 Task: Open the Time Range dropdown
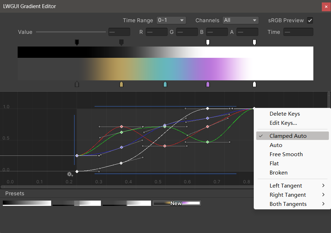[x=171, y=20]
